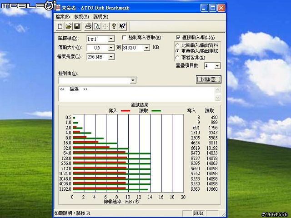Image resolution: width=291 pixels, height=218 pixels.
Task: Click inside the 描述 description text box
Action: 137,94
